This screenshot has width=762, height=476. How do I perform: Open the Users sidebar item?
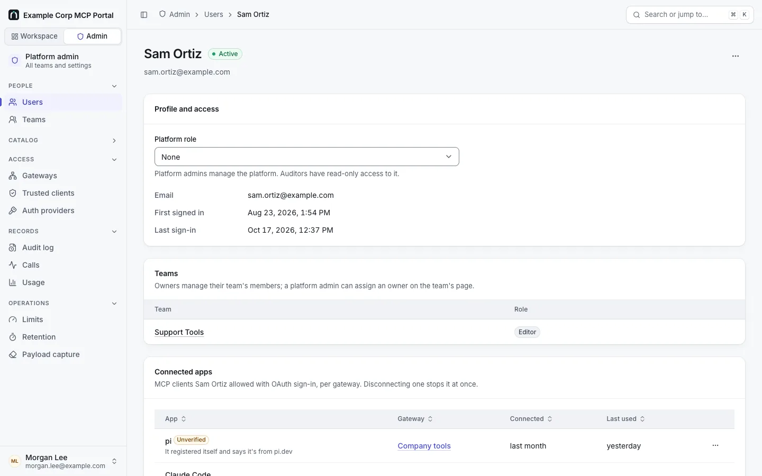point(63,102)
